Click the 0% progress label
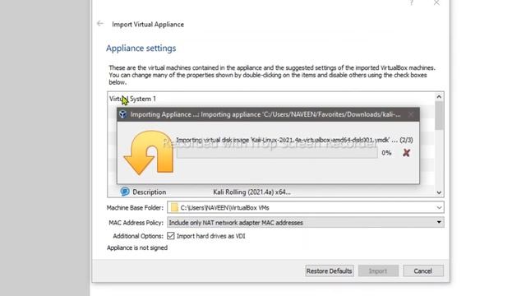This screenshot has width=526, height=296. point(386,153)
